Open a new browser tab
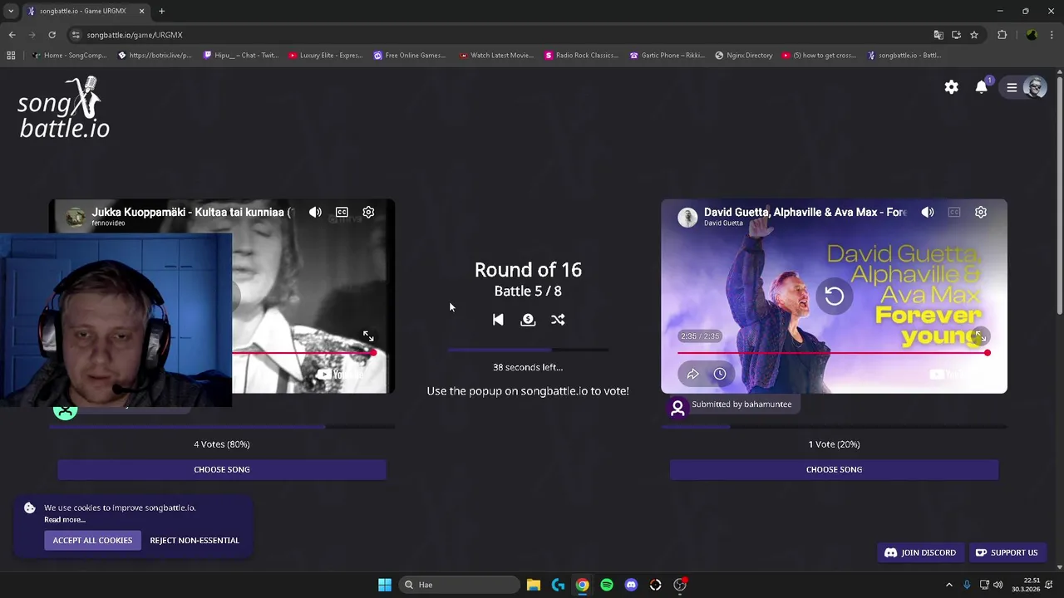This screenshot has width=1064, height=598. [x=161, y=11]
